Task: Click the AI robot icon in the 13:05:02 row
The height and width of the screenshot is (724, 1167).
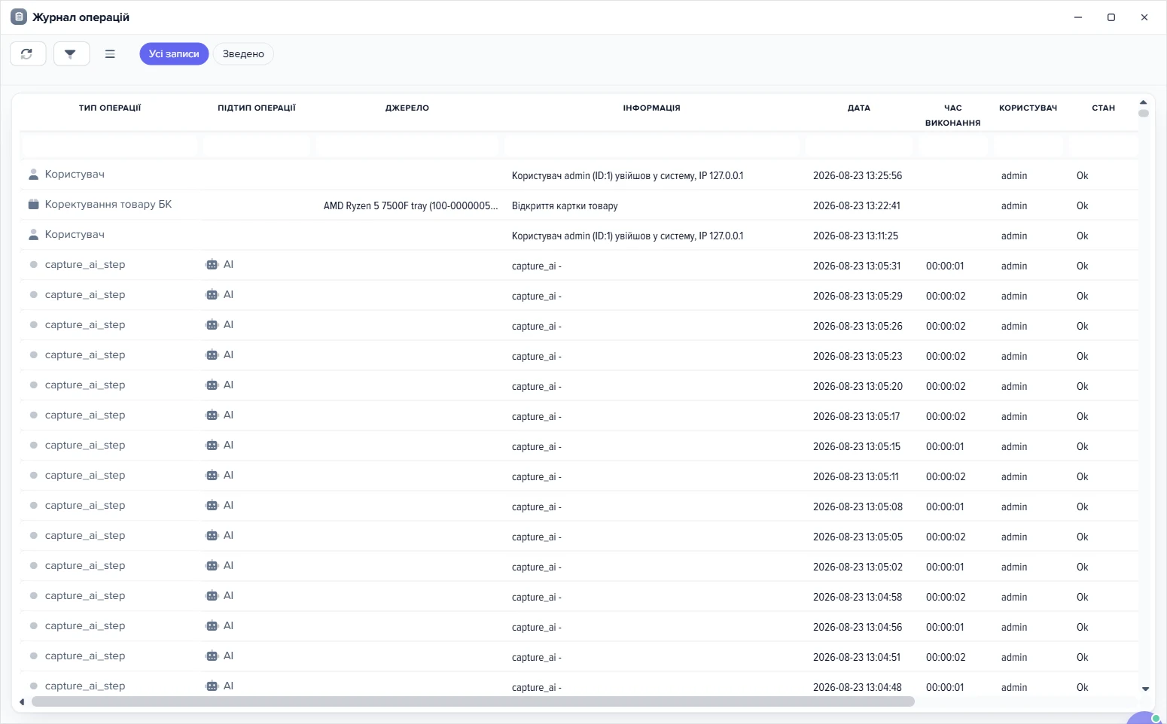Action: click(212, 566)
